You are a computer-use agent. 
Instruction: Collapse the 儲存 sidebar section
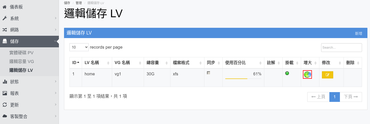coord(29,41)
